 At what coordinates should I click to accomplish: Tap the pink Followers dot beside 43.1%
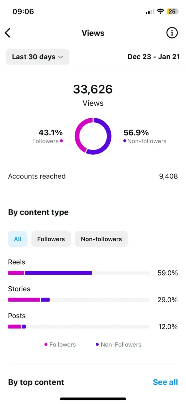(x=61, y=141)
